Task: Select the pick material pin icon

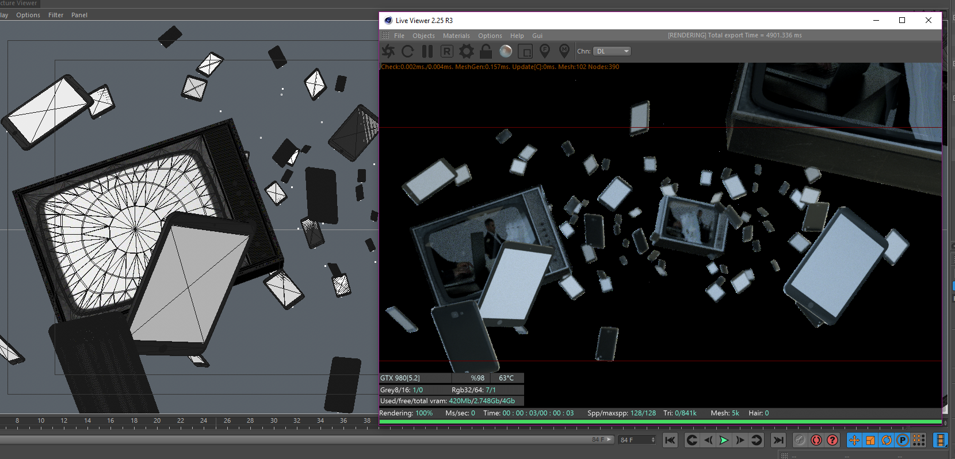Action: coord(564,51)
